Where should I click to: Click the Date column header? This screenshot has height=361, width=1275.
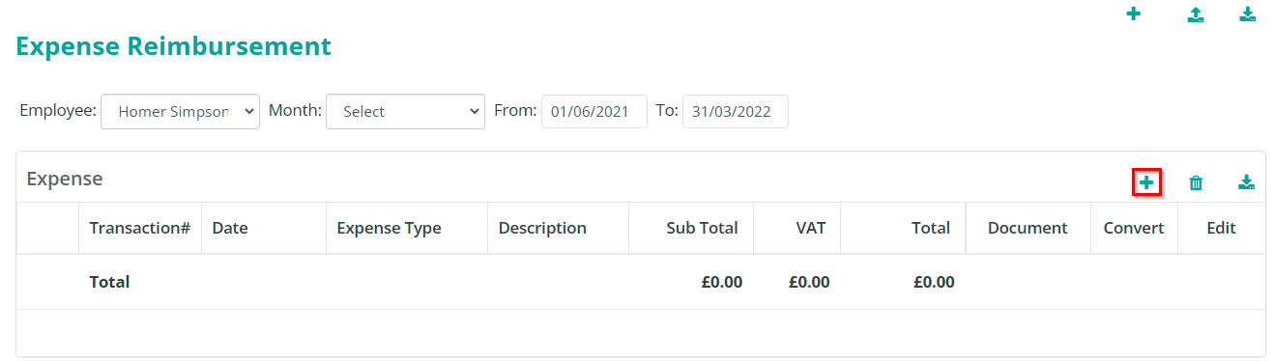click(x=230, y=228)
